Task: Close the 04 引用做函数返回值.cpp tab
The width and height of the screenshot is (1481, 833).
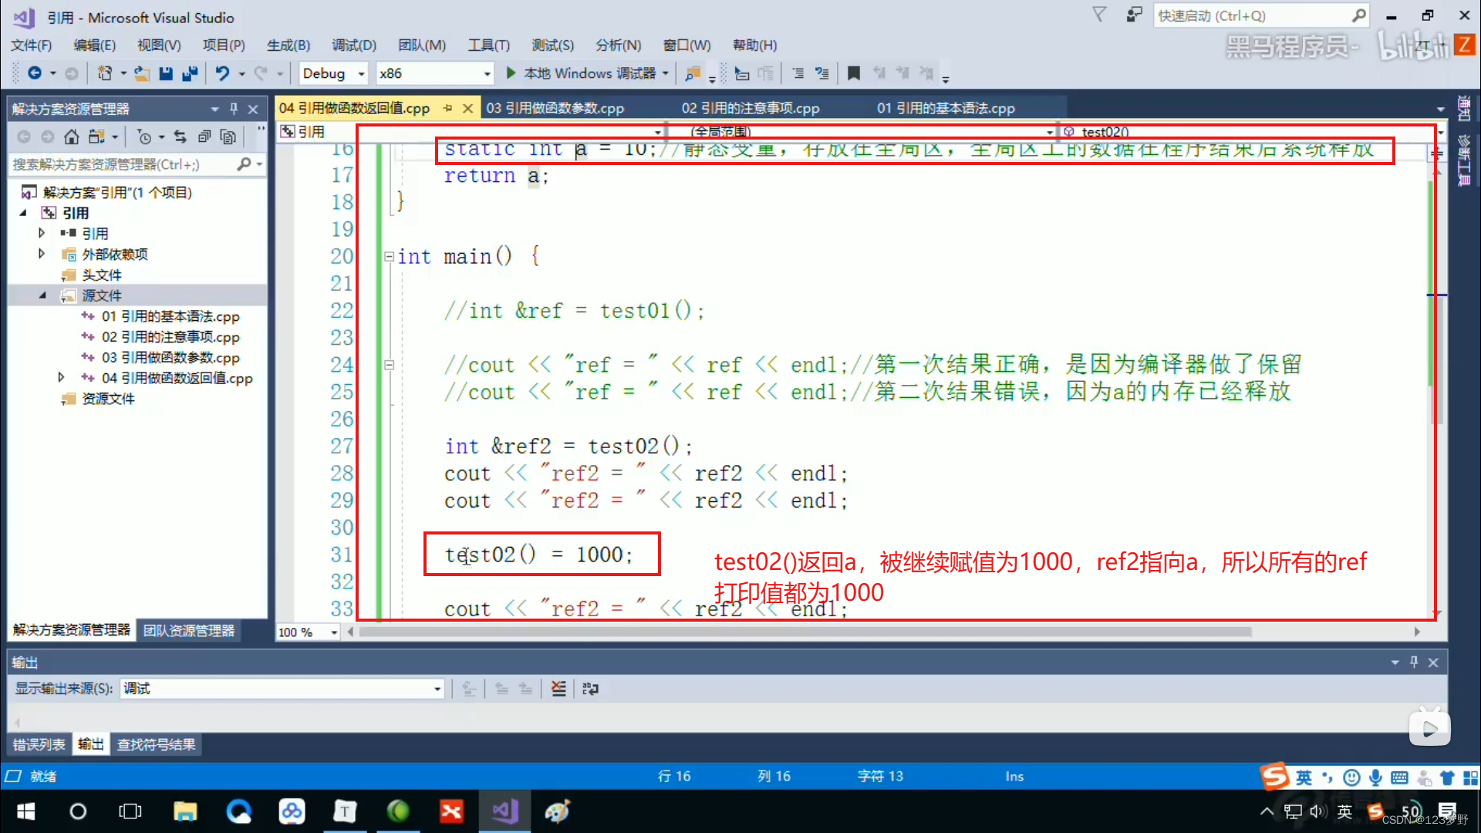Action: click(x=467, y=108)
